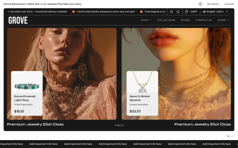
Task: Click the chevron next to PAGES
Action: (228, 20)
